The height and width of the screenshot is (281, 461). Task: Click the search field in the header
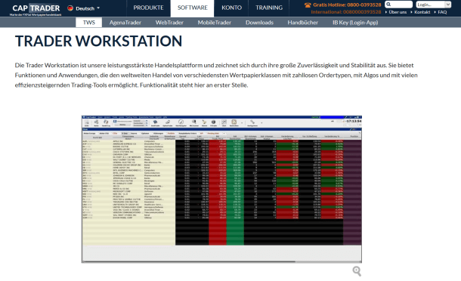pos(399,5)
